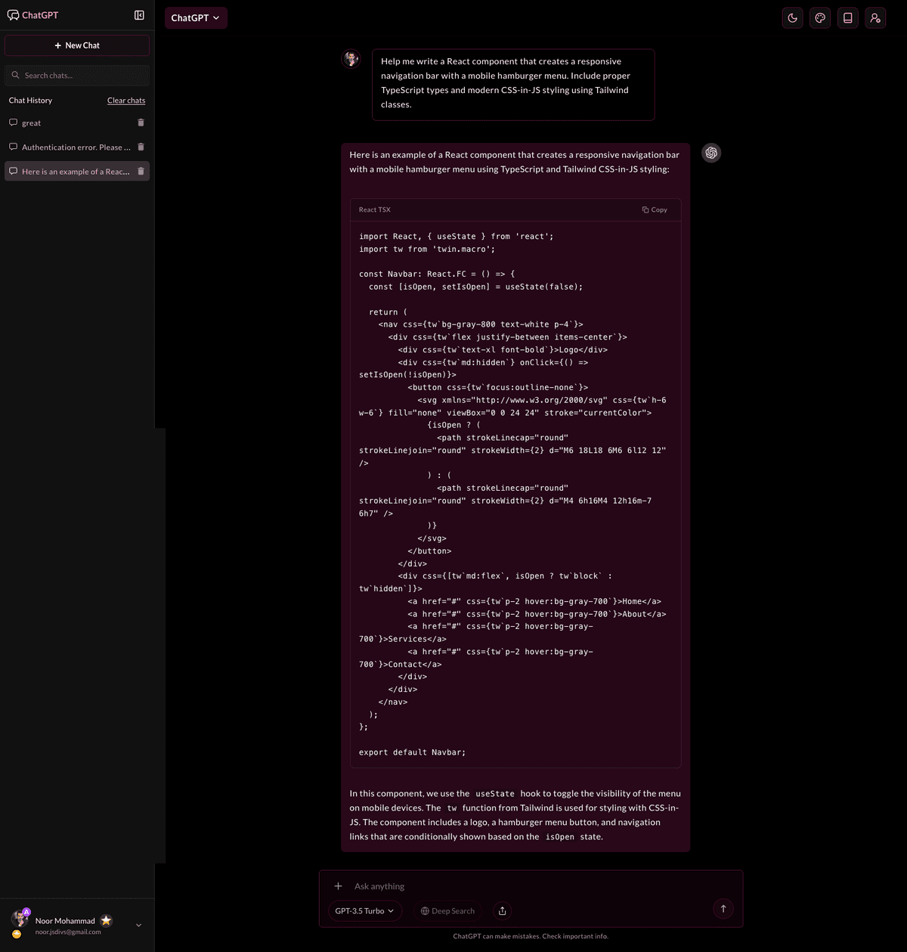
Task: Toggle dark mode moon icon
Action: point(792,18)
